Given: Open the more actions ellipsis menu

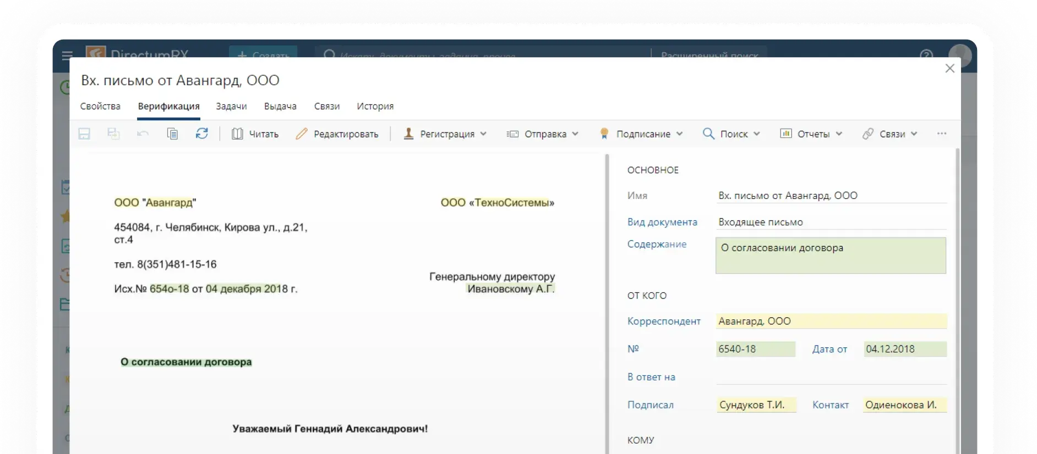Looking at the screenshot, I should click(942, 134).
